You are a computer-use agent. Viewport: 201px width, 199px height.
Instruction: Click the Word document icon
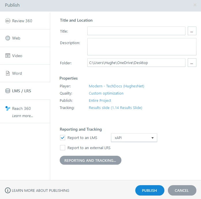[8, 73]
